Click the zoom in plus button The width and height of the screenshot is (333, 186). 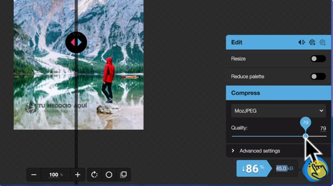point(78,175)
